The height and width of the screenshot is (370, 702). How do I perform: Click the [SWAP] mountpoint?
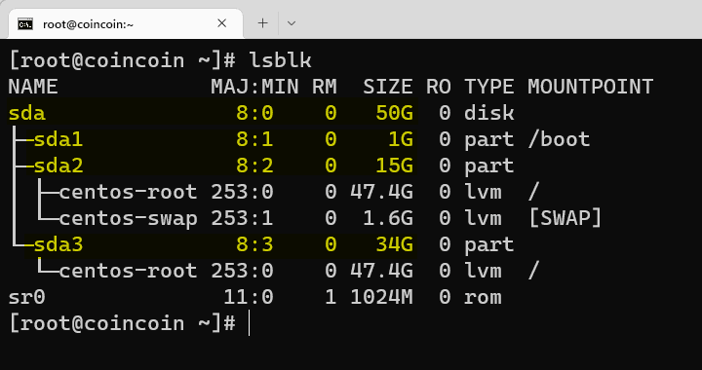point(565,218)
